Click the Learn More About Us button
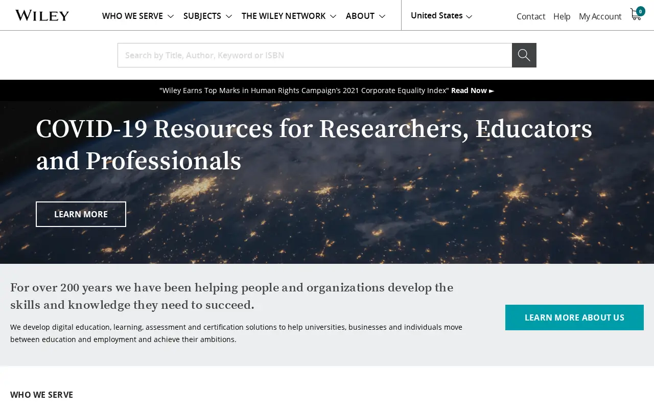The height and width of the screenshot is (409, 654). point(574,317)
